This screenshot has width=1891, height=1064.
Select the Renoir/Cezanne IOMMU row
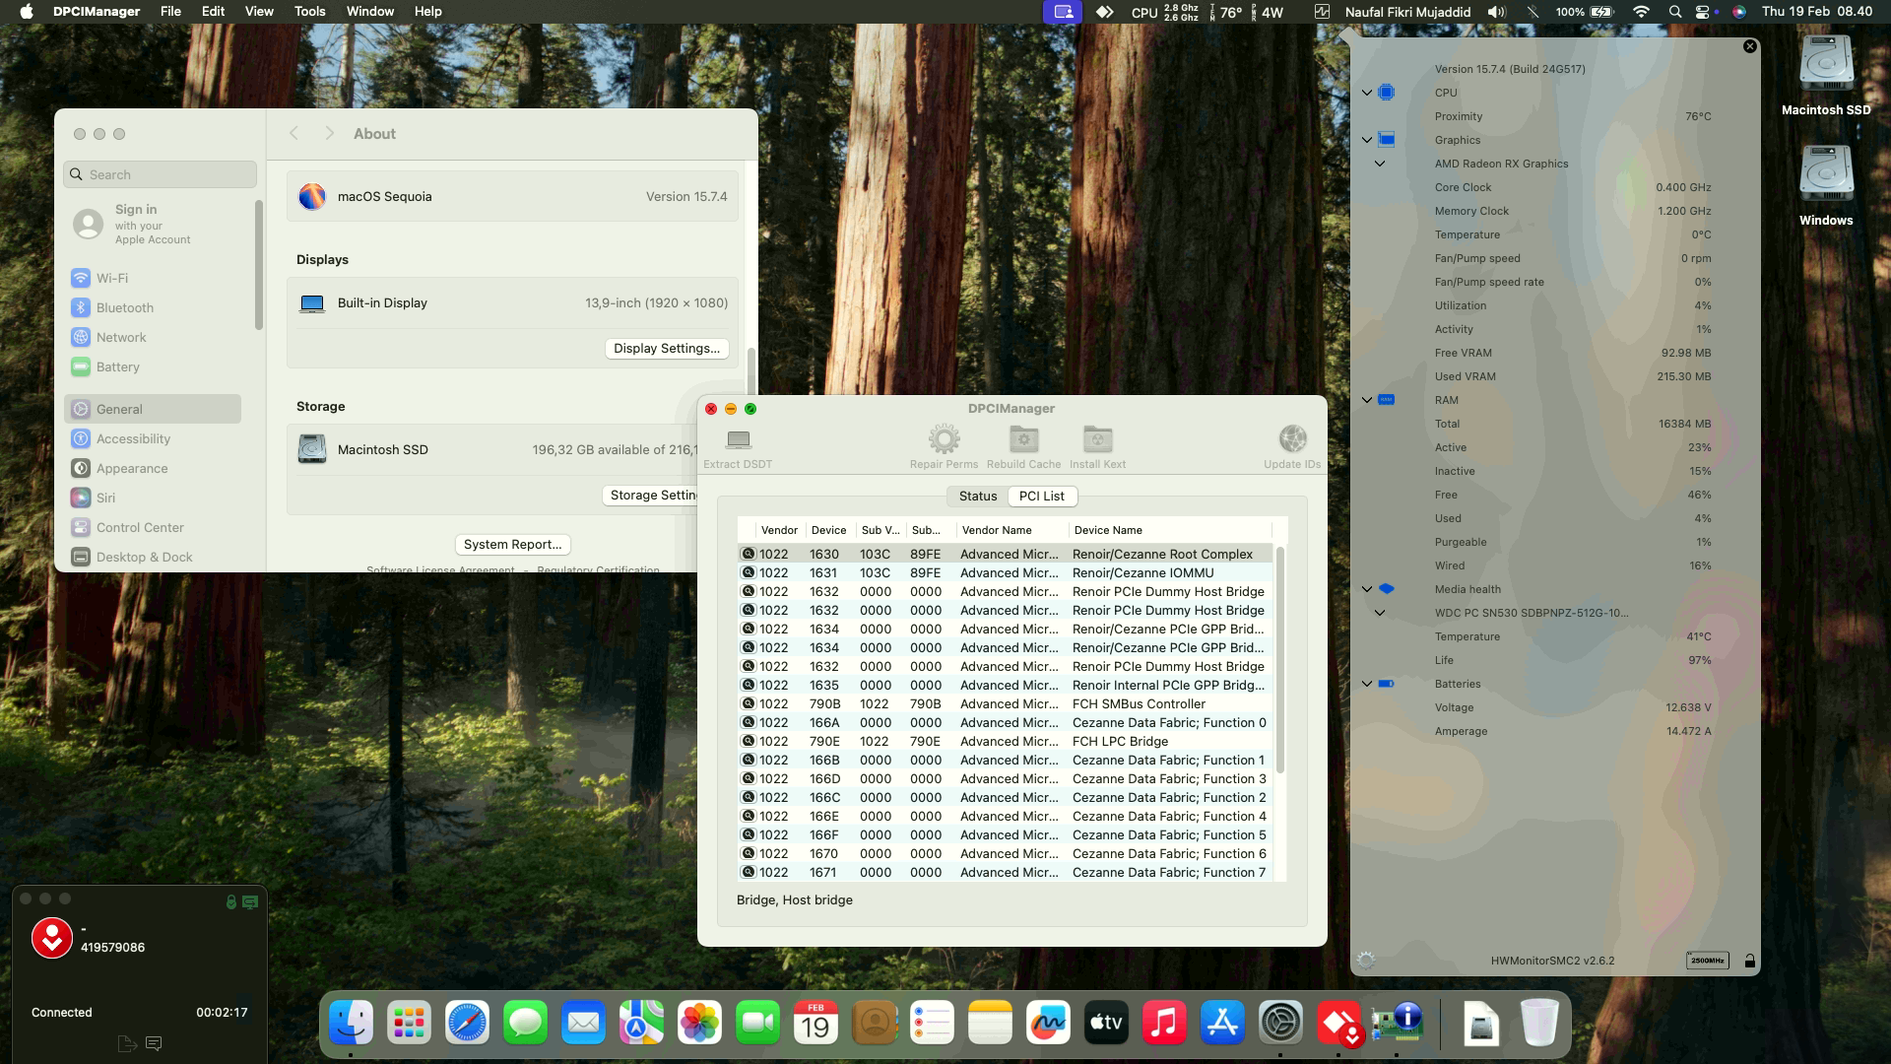1005,573
